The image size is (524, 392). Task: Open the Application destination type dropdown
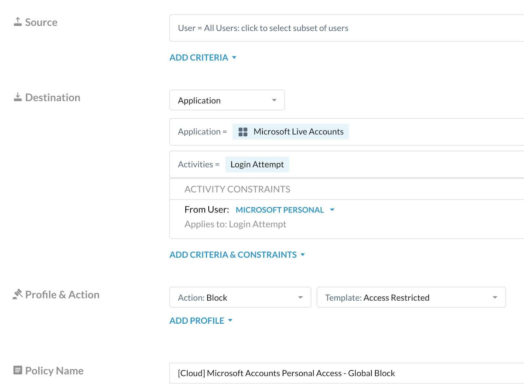click(227, 100)
